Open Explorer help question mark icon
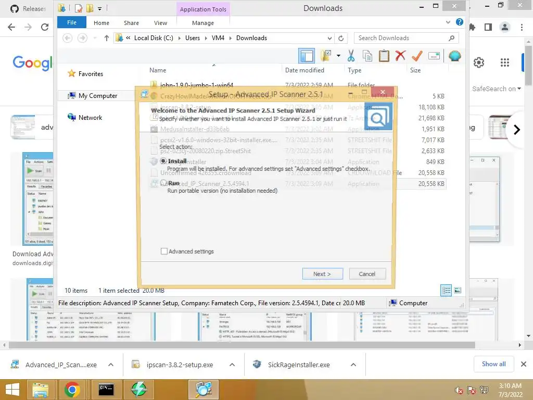Screen dimensions: 533x400 tap(460, 22)
